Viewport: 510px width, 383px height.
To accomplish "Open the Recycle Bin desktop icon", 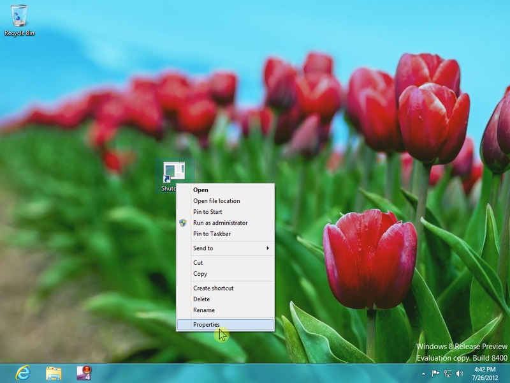I will tap(19, 19).
